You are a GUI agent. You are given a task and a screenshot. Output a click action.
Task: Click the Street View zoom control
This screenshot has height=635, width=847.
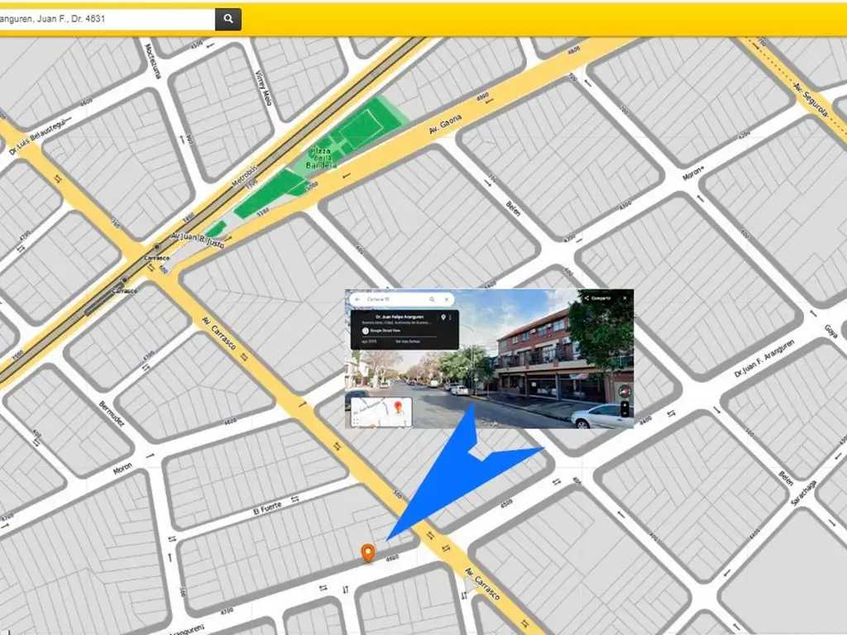click(624, 408)
